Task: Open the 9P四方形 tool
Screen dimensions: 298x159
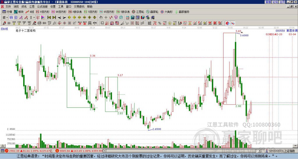Action: click(x=59, y=12)
